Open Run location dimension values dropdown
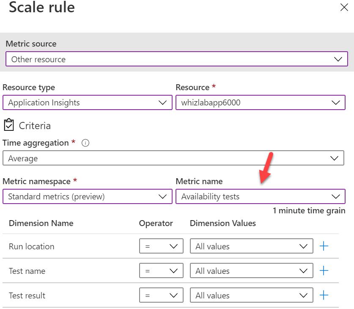Viewport: 354px width, 309px height. [251, 246]
